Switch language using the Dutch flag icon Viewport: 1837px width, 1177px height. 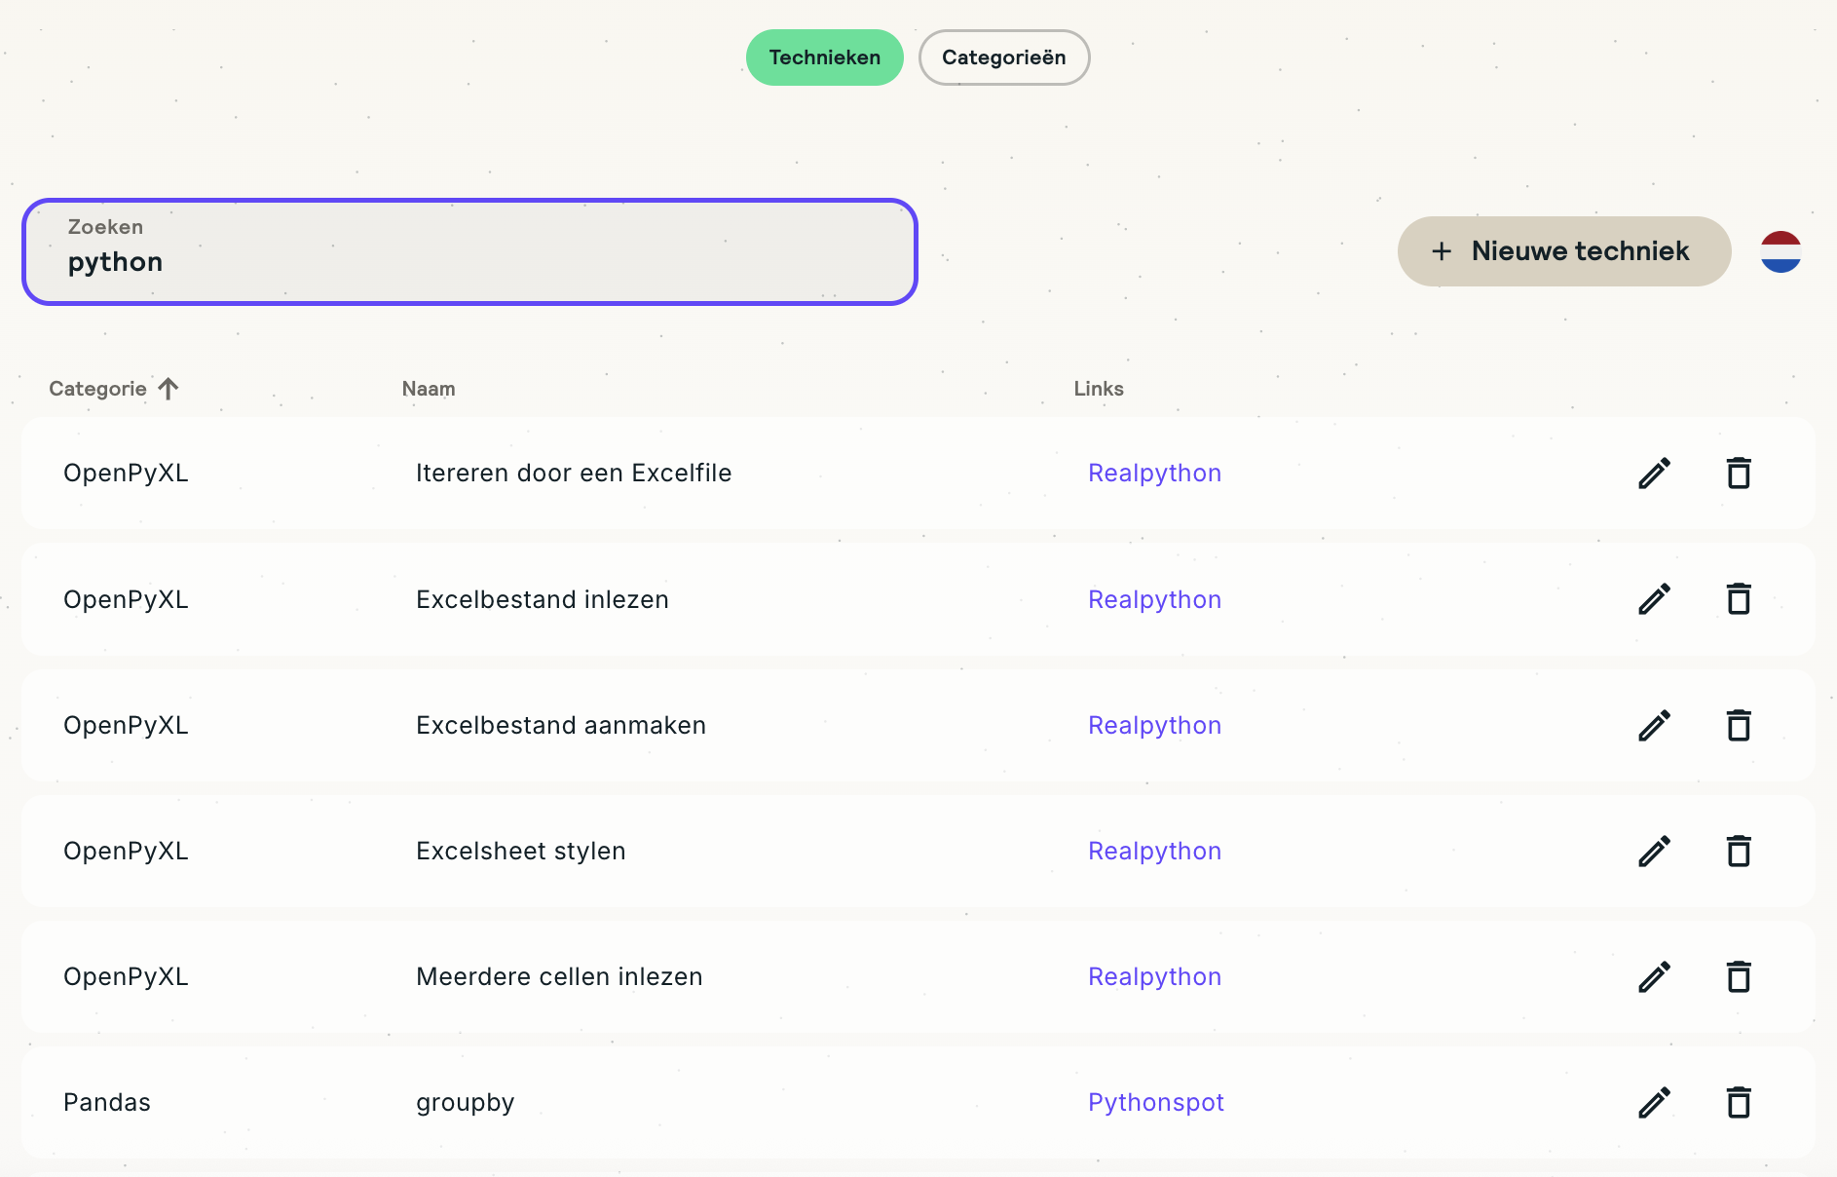point(1781,251)
